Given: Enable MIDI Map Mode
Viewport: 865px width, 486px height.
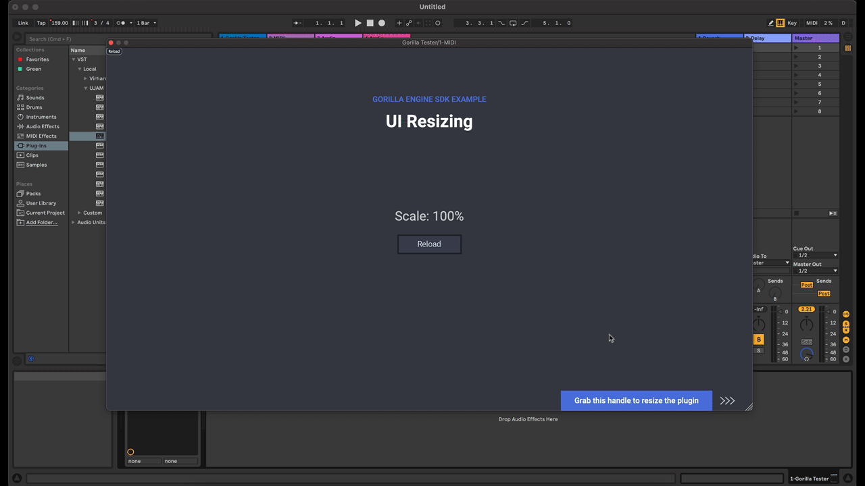Looking at the screenshot, I should click(x=812, y=23).
